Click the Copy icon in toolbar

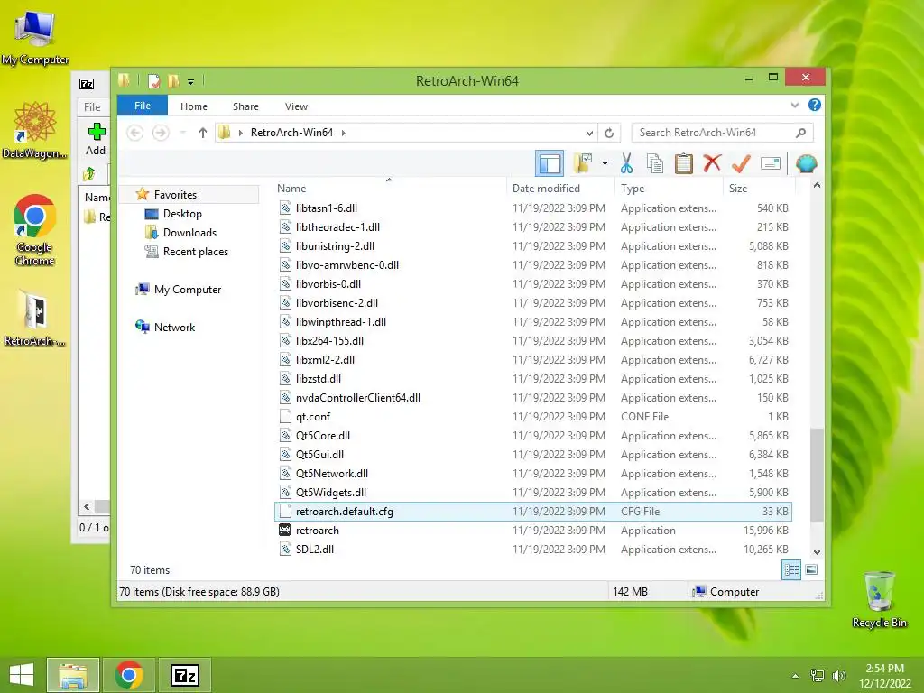655,163
